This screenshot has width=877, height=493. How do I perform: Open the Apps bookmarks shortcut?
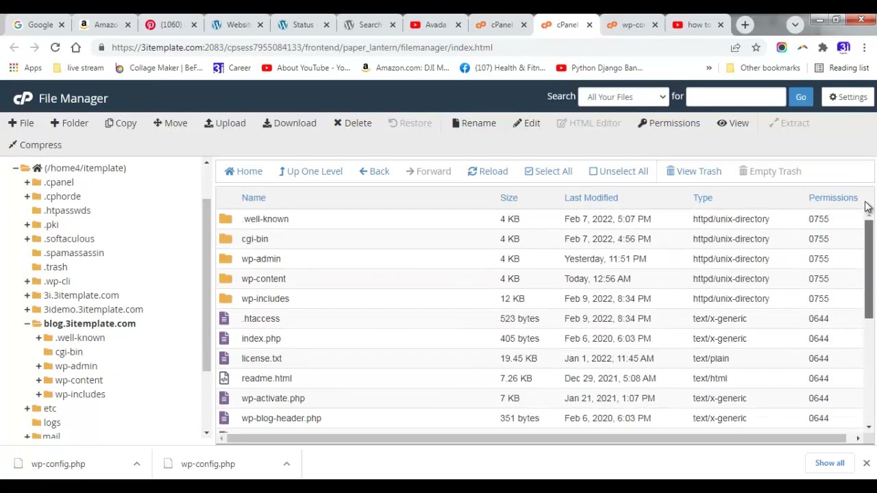click(25, 68)
